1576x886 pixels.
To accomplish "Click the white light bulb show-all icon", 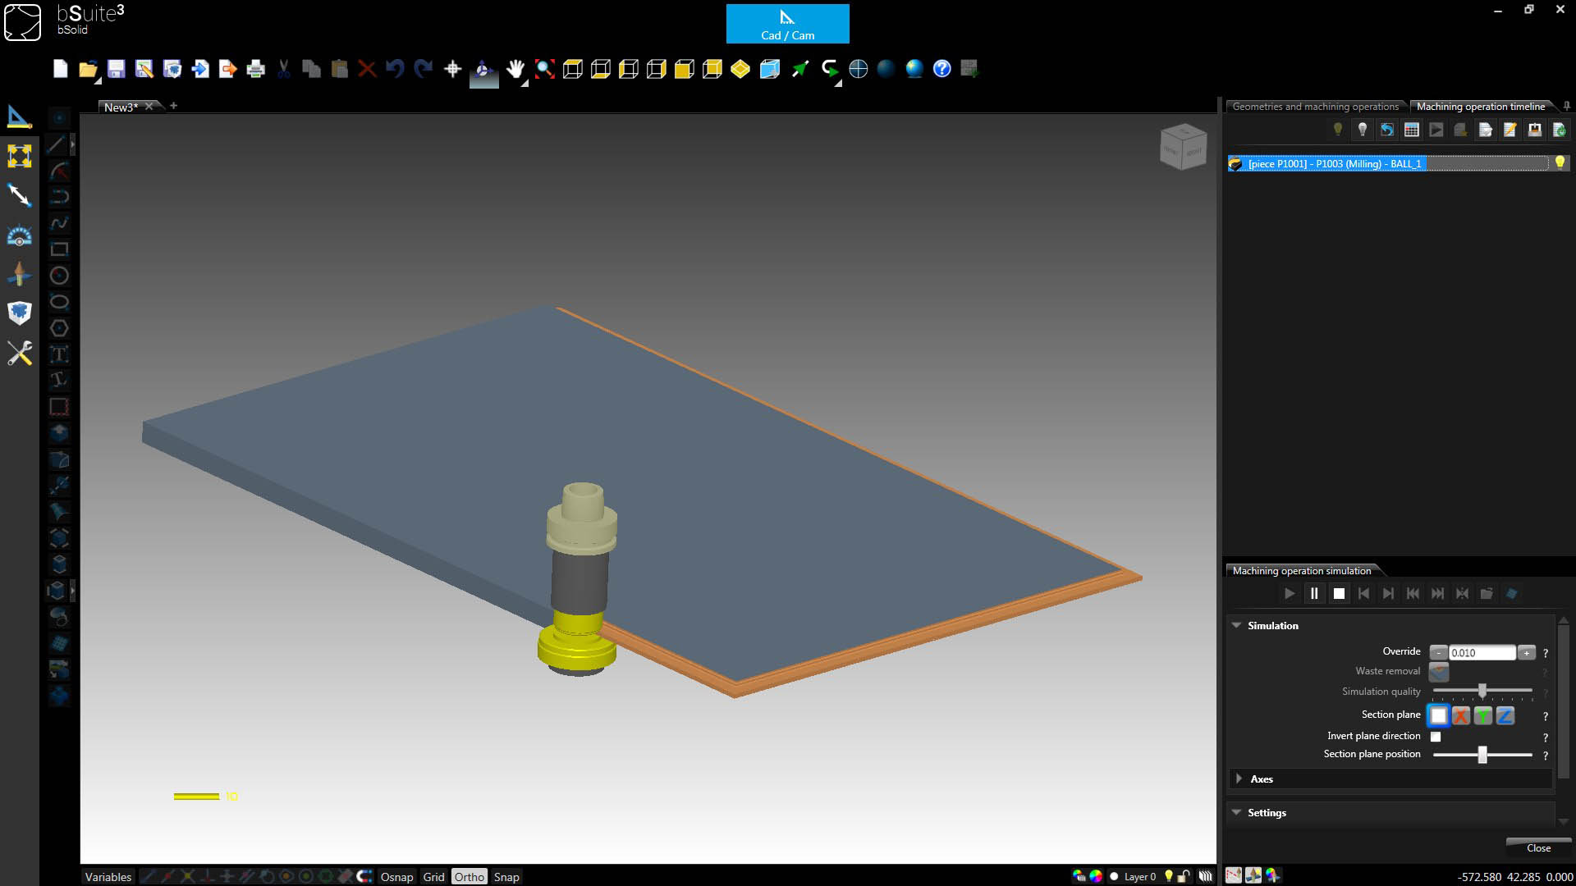I will pyautogui.click(x=1362, y=130).
